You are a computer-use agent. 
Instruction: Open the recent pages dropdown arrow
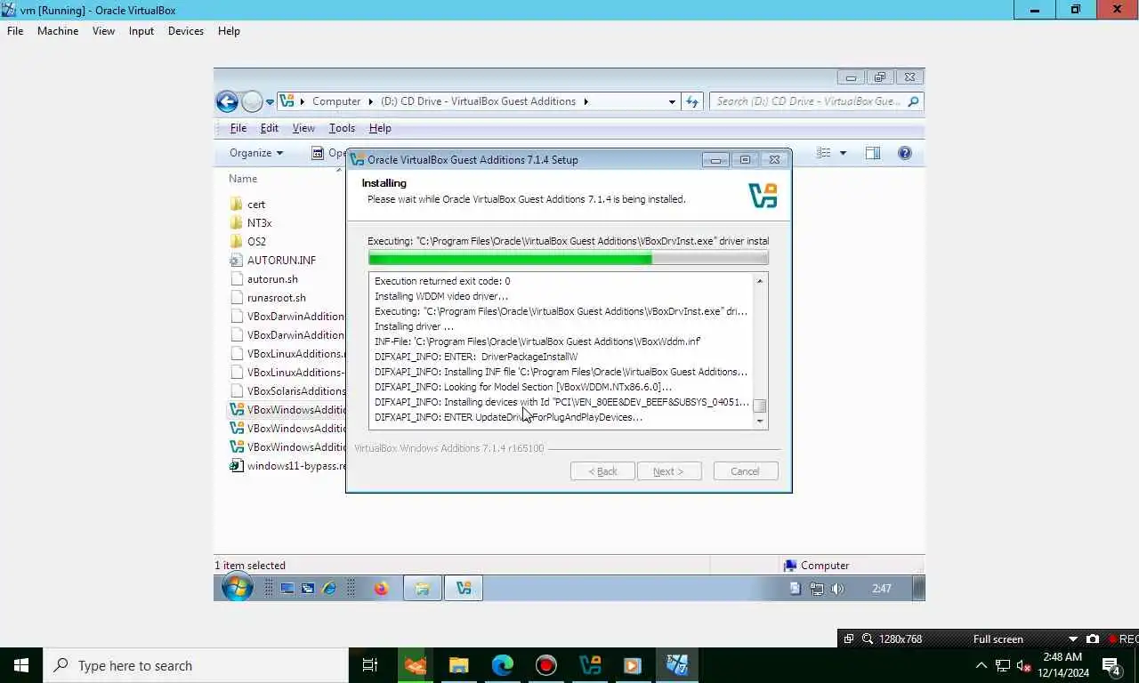point(270,102)
